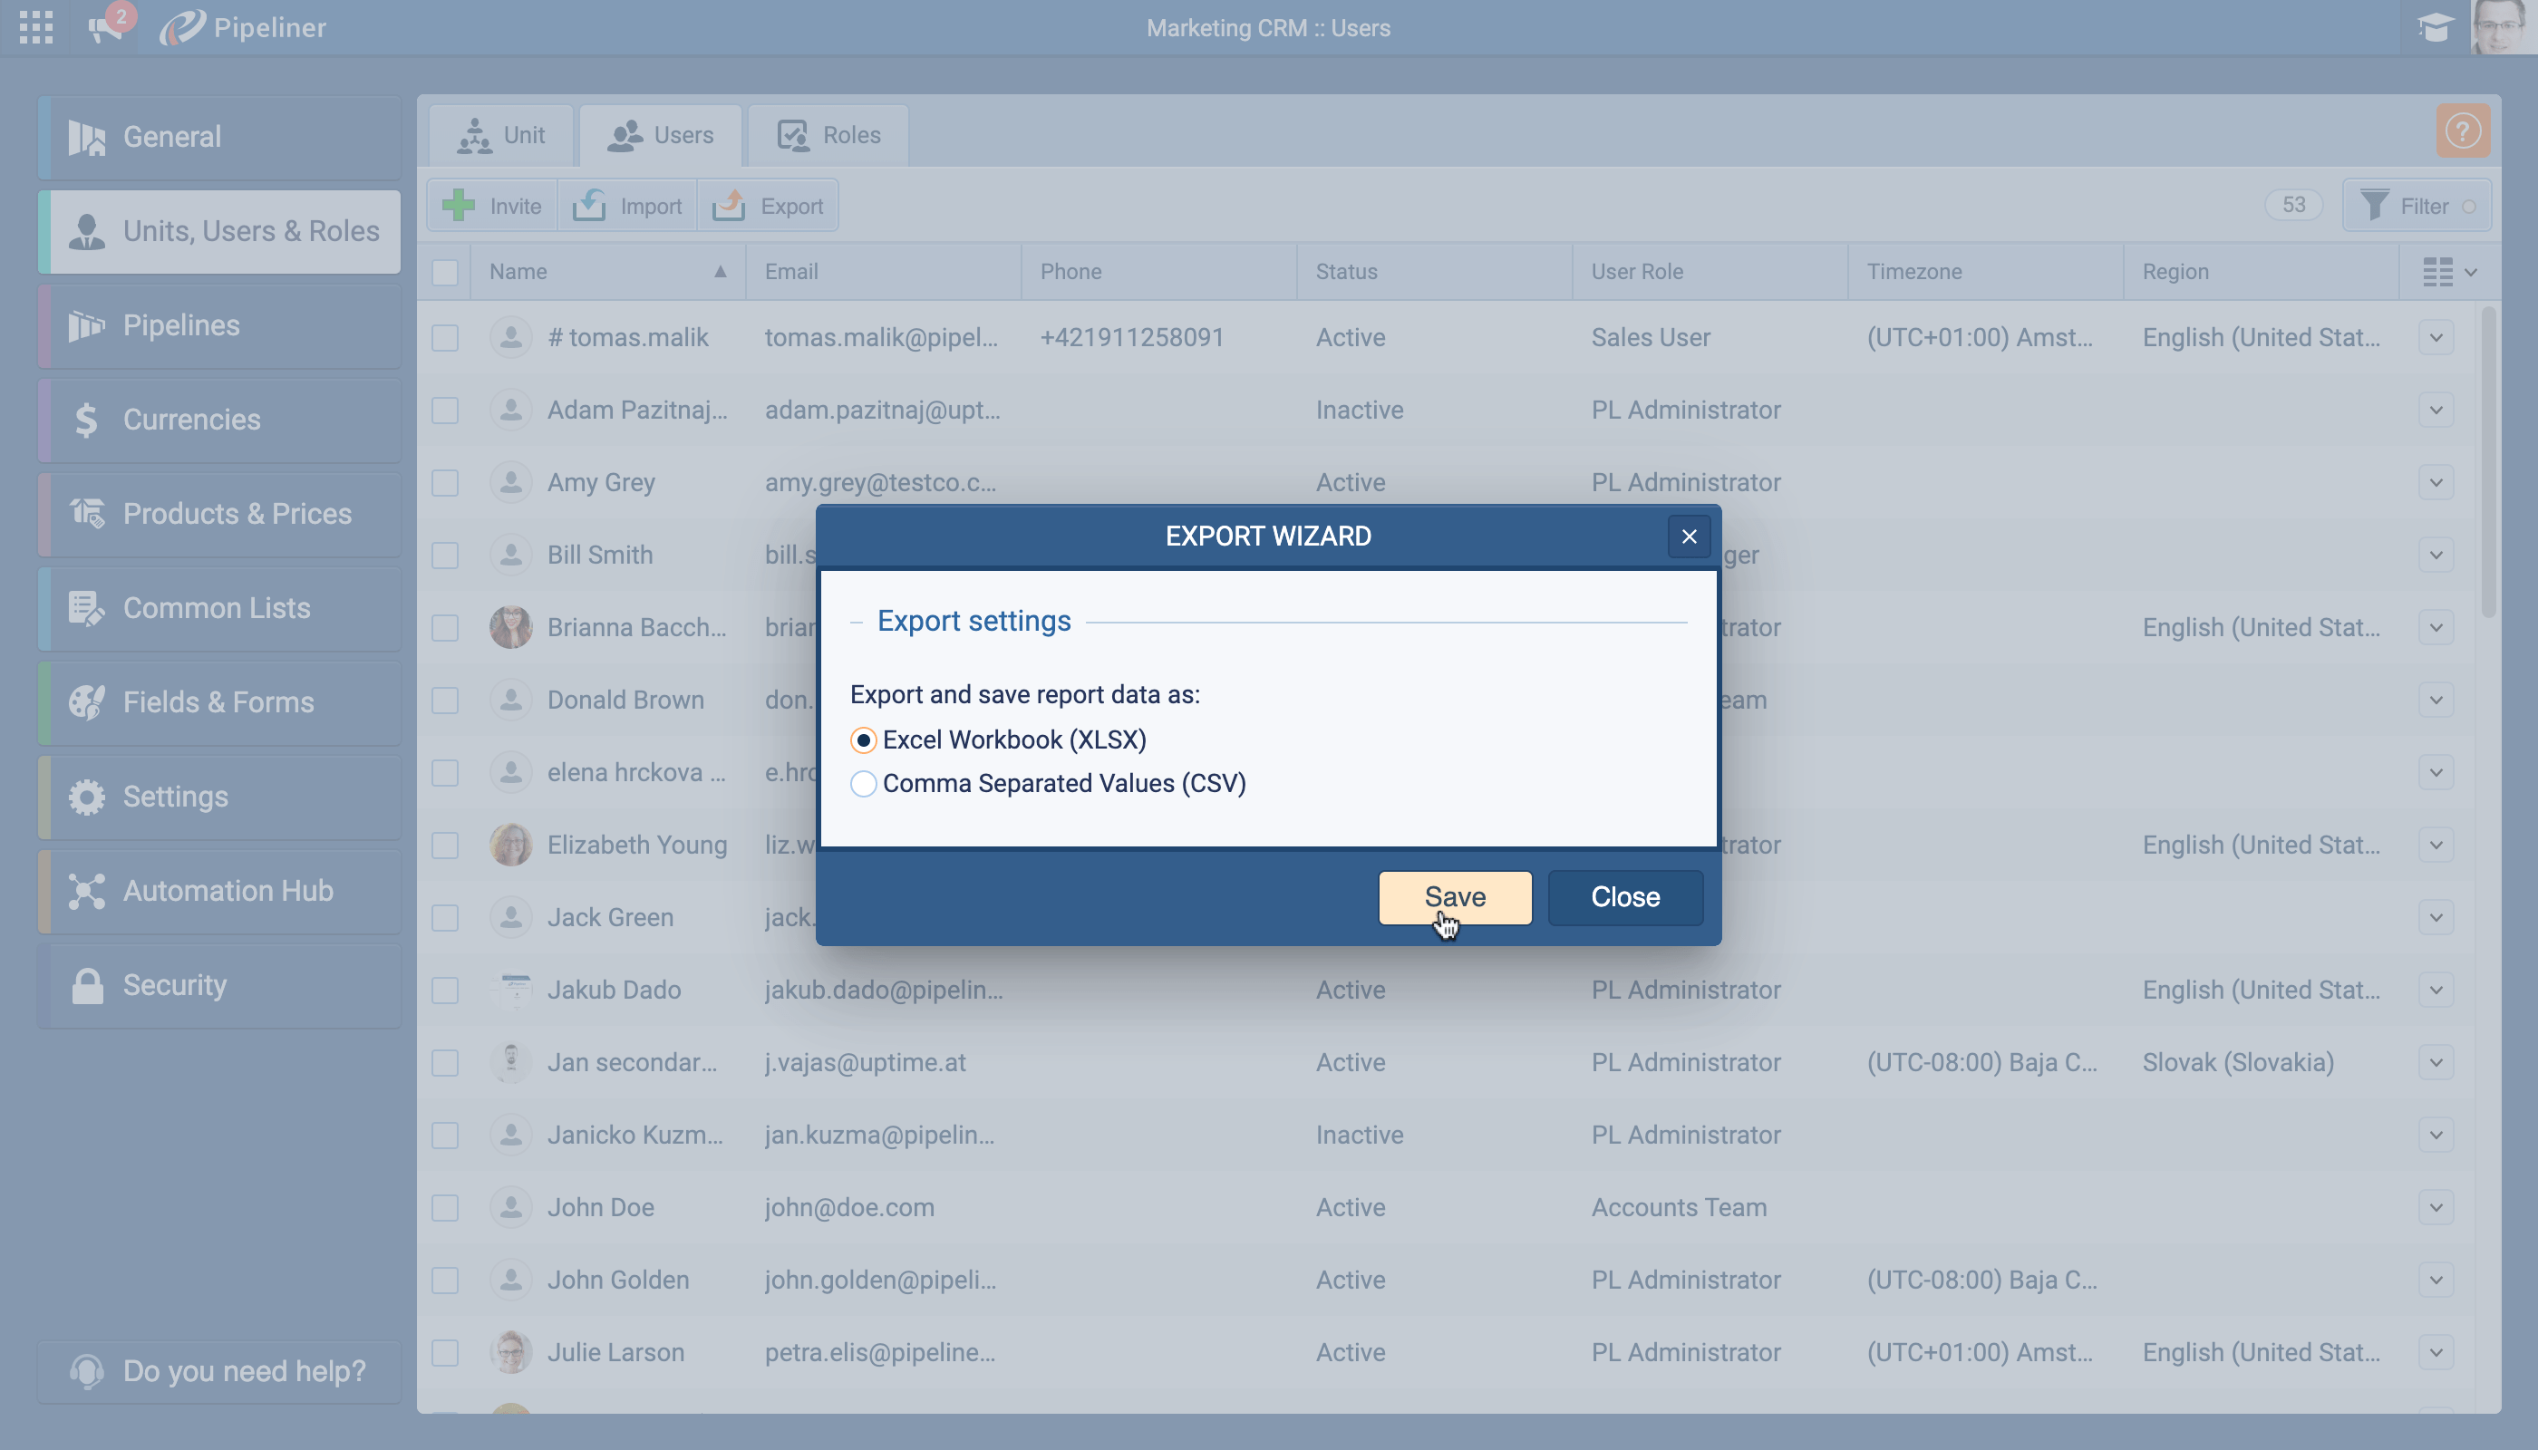Open the apps grid launcher icon
Image resolution: width=2538 pixels, height=1450 pixels.
[x=36, y=27]
